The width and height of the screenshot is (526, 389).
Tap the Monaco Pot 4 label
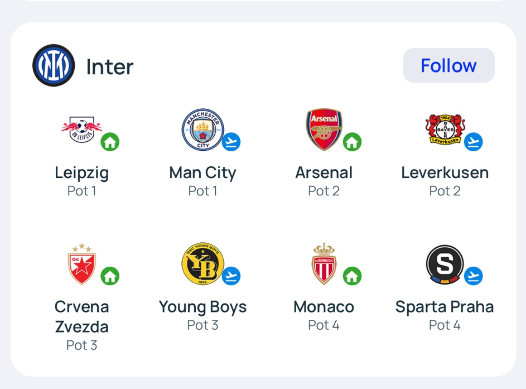(324, 325)
